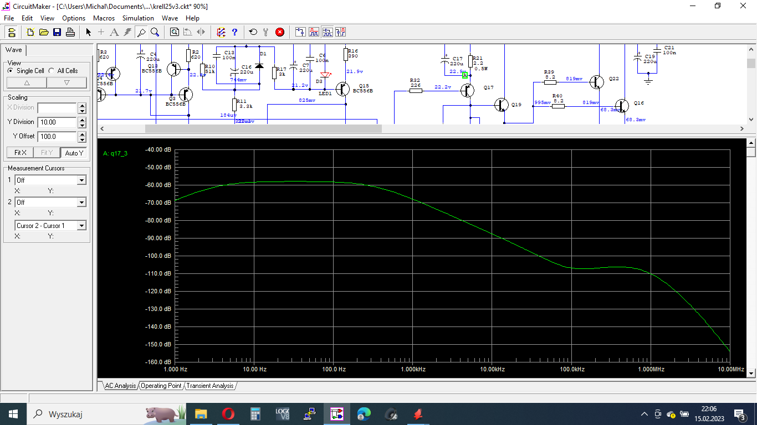Click the Fit X button
The width and height of the screenshot is (757, 425).
coord(20,153)
